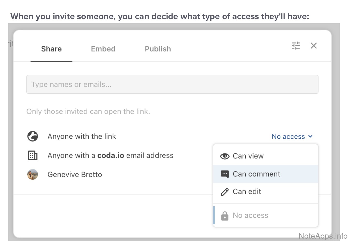Click Genevive Bretto's profile avatar

pyautogui.click(x=33, y=174)
